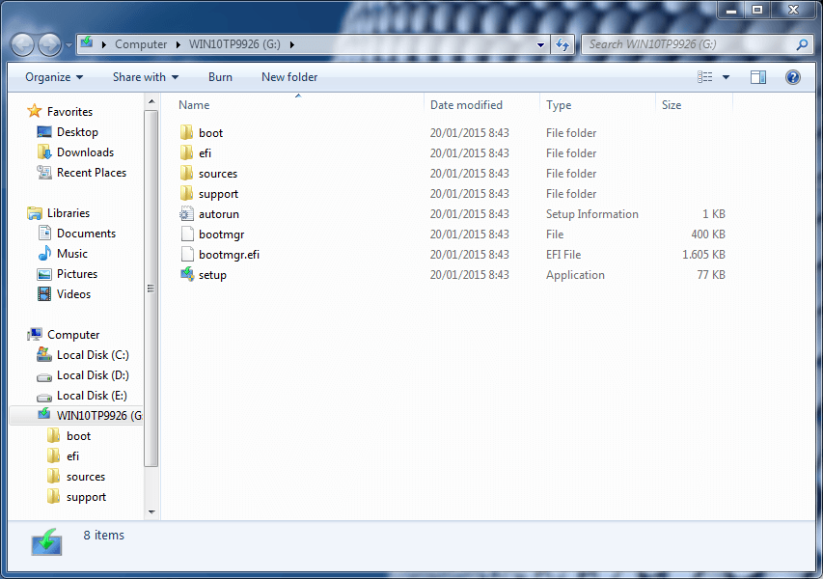This screenshot has width=823, height=579.
Task: Select the sources folder icon in file list
Action: tap(186, 173)
